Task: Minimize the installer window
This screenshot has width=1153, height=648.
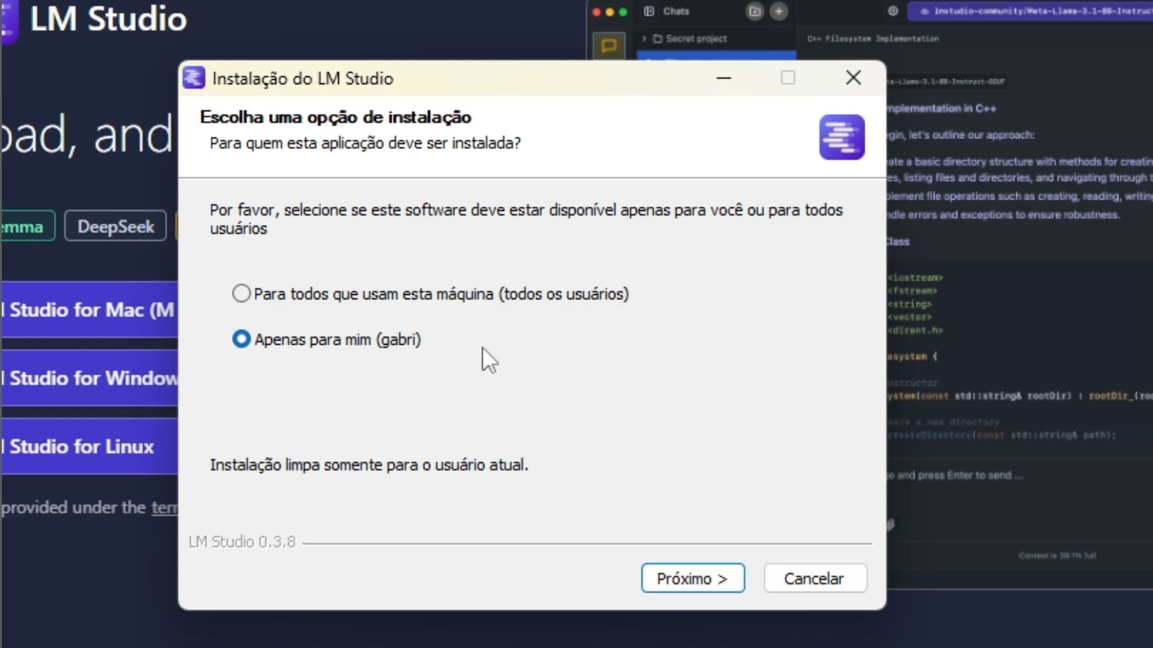Action: click(723, 78)
